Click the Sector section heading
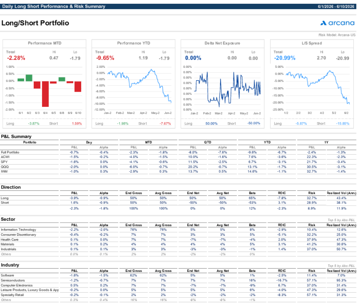Viewport: 364px width, 306px height. click(x=8, y=219)
